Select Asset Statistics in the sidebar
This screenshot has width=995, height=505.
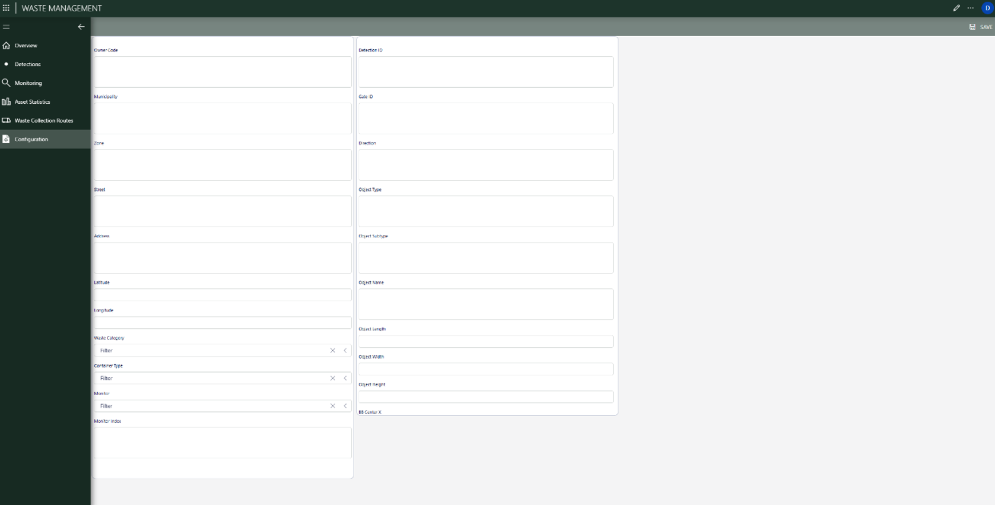32,102
